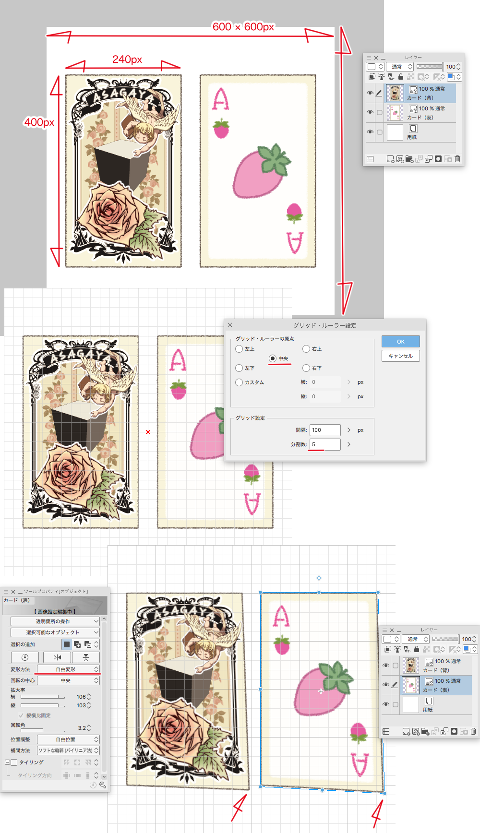Image resolution: width=480 pixels, height=833 pixels.
Task: Click lock layer padlock in upper Layer panel
Action: pyautogui.click(x=401, y=77)
